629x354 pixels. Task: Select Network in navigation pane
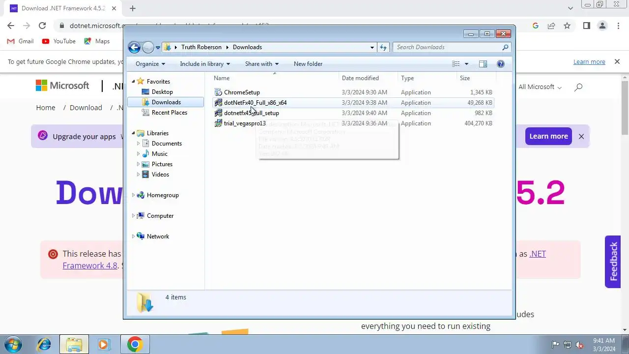(158, 236)
